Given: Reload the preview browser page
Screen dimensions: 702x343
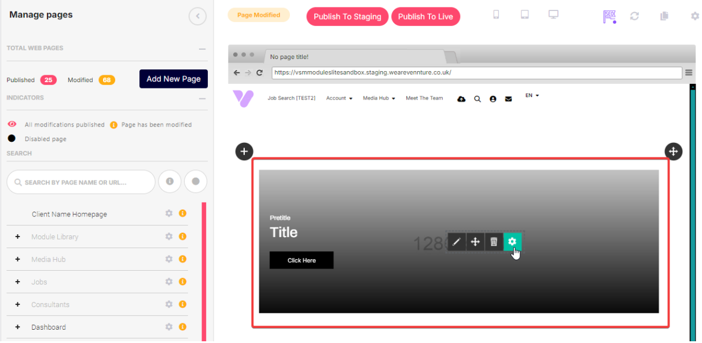Looking at the screenshot, I should pyautogui.click(x=259, y=73).
